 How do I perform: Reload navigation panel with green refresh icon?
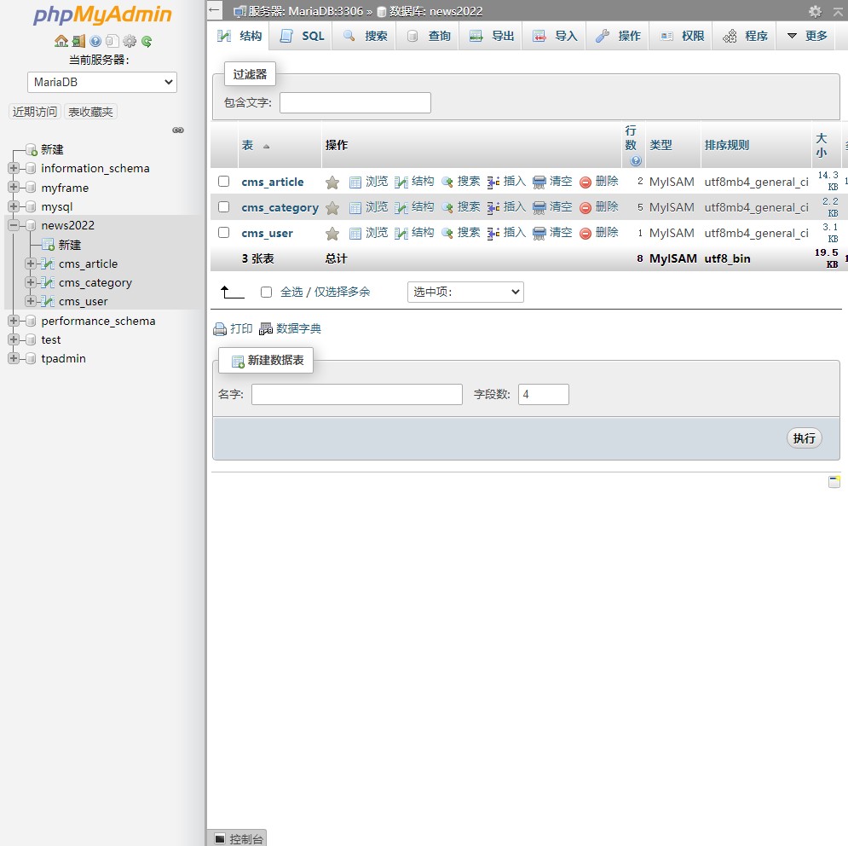[x=147, y=41]
